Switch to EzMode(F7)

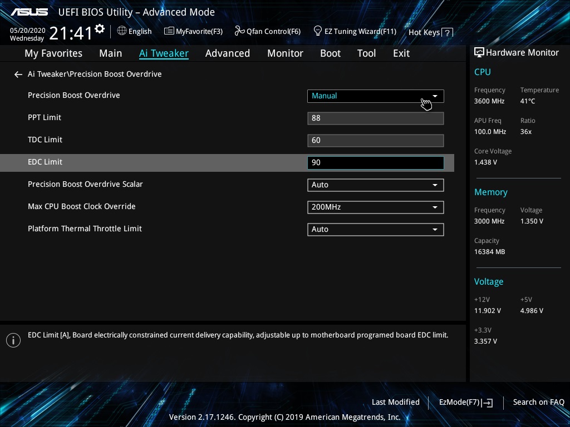(x=459, y=403)
